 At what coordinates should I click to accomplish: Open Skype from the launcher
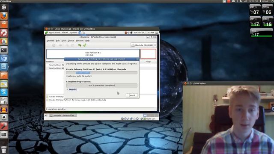(x=4, y=92)
